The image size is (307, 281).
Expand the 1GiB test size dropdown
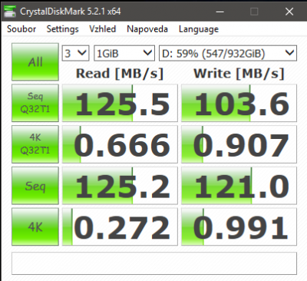(x=124, y=53)
